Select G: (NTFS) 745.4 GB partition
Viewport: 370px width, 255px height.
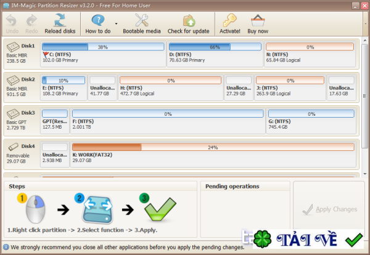click(x=311, y=121)
